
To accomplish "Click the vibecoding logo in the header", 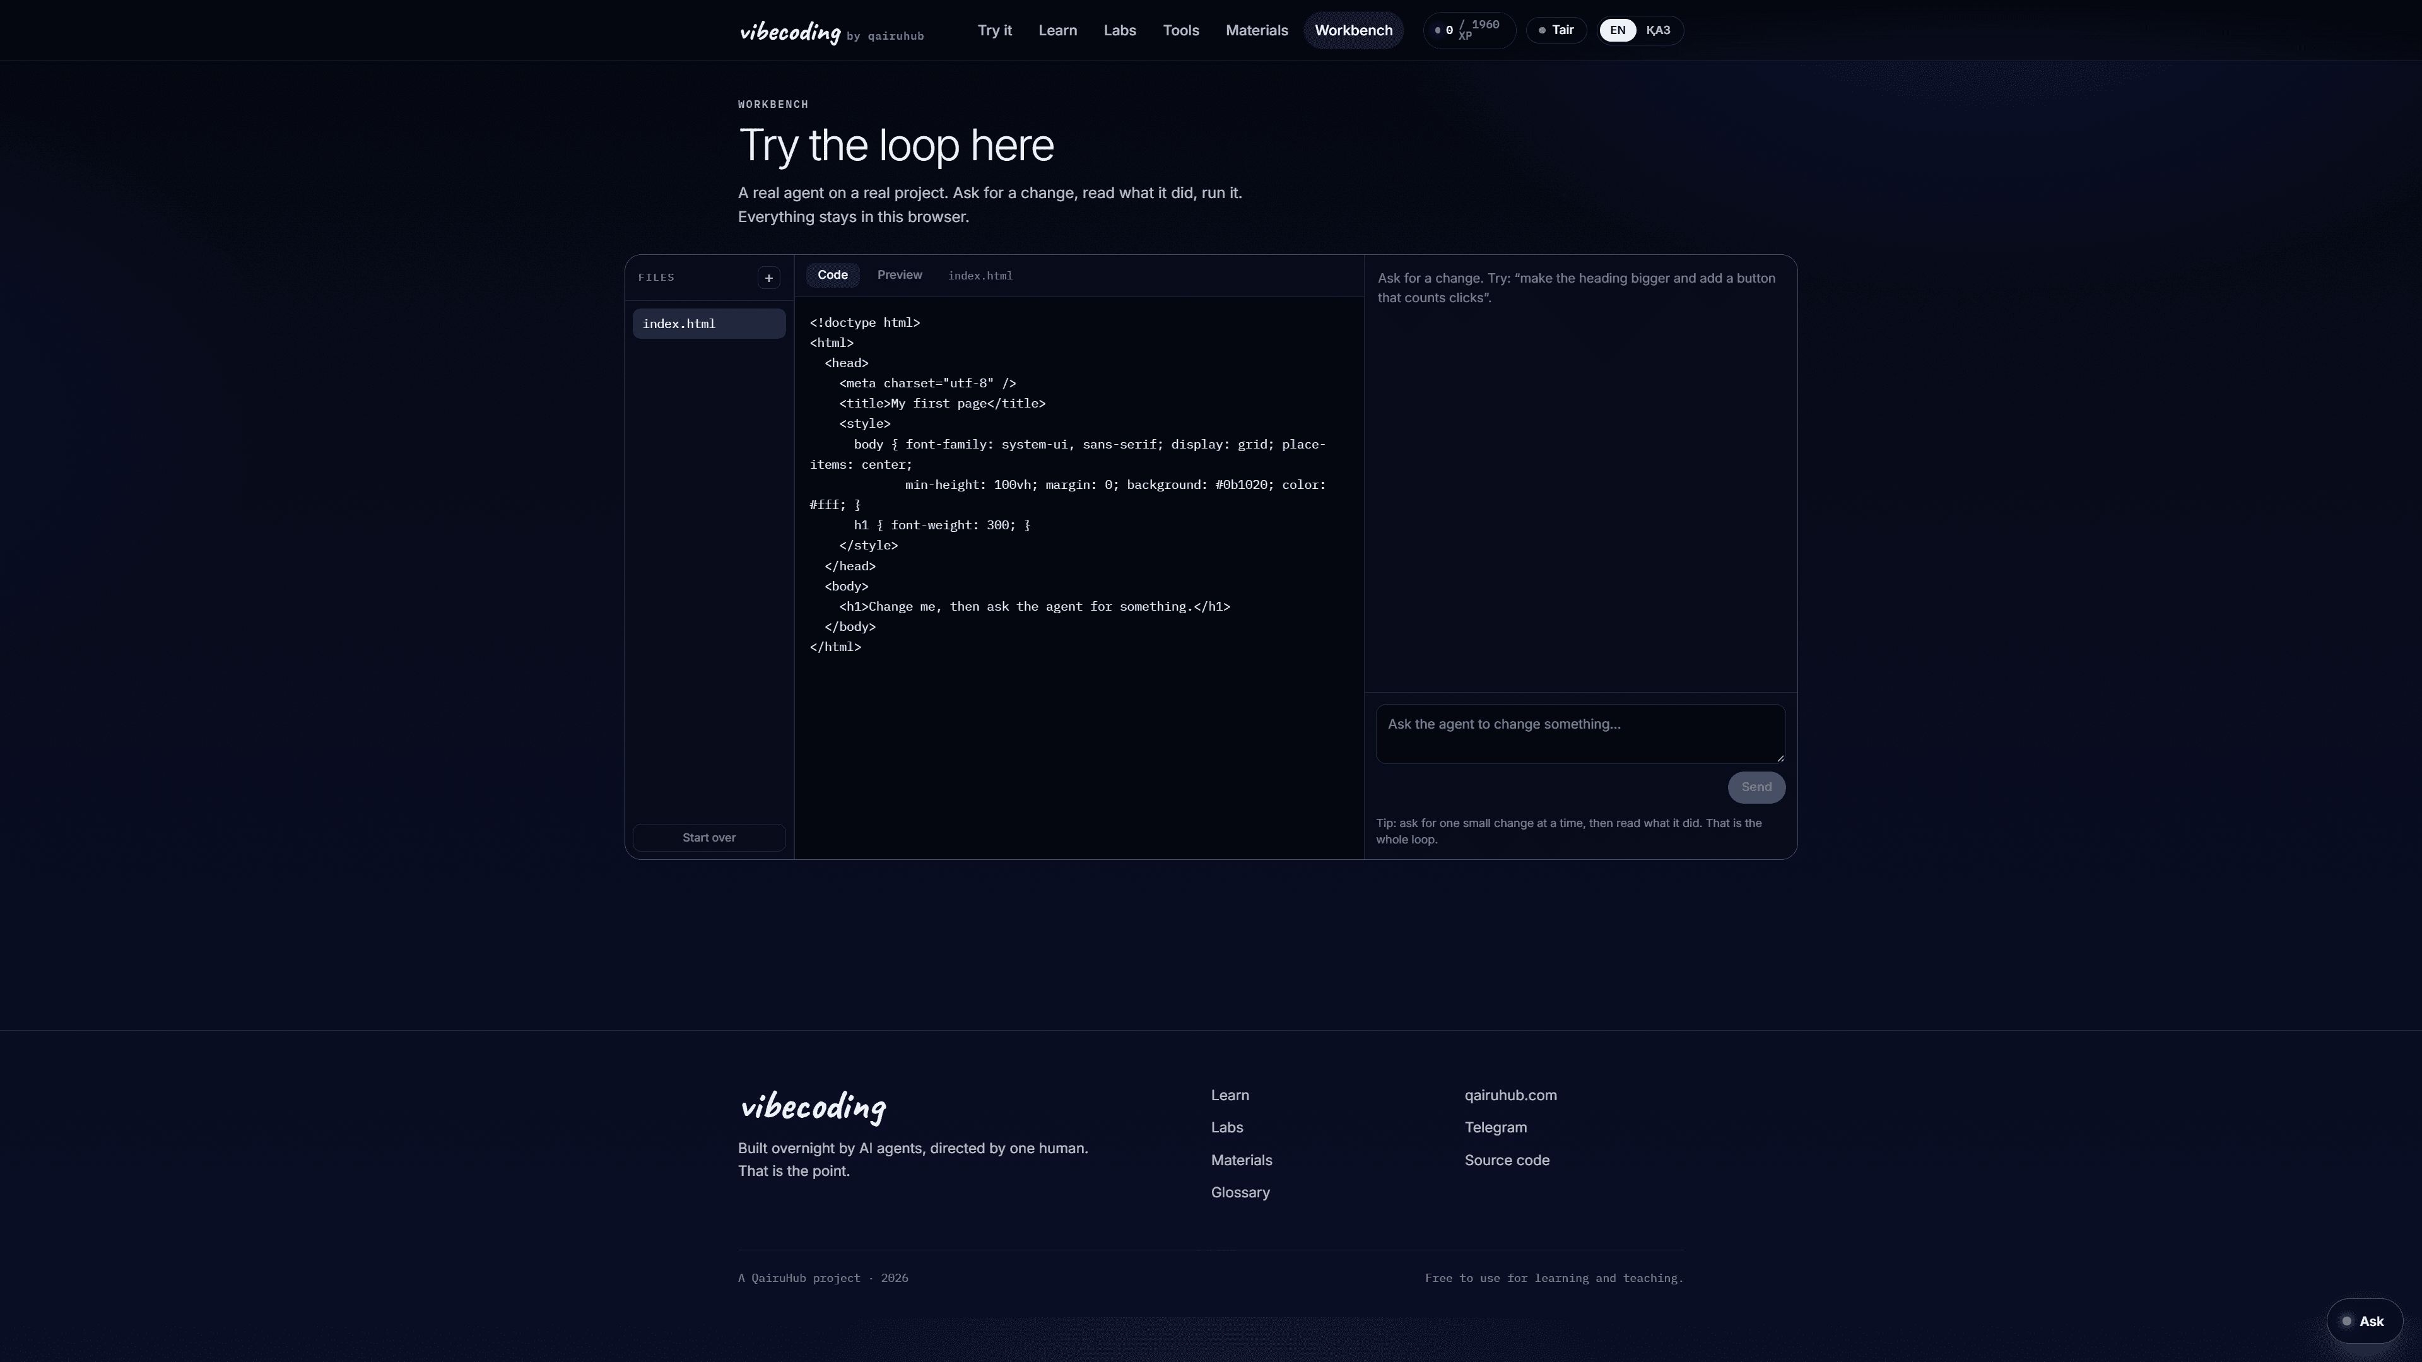I will [790, 32].
